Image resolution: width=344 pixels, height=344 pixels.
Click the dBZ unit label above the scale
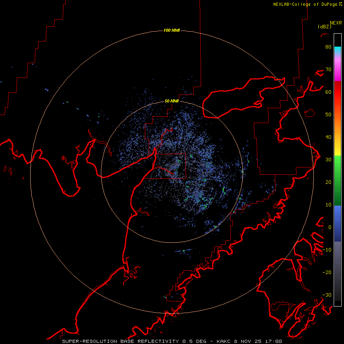[325, 26]
